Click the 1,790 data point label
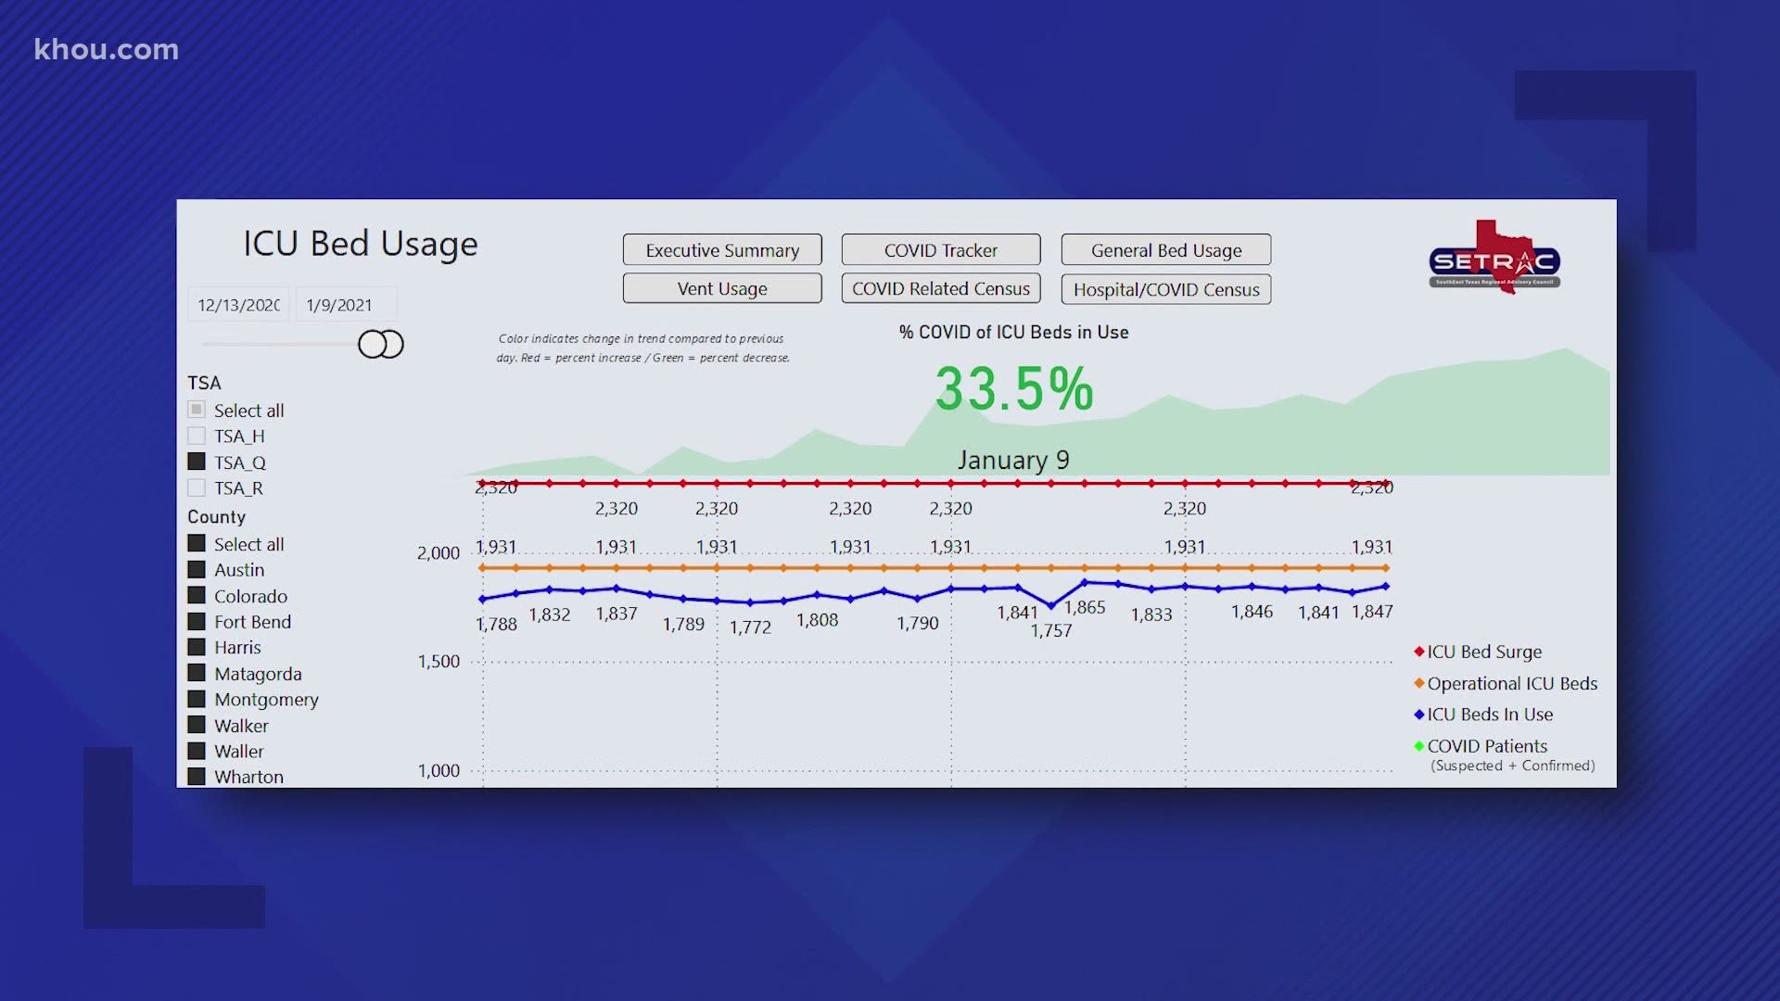The width and height of the screenshot is (1780, 1001). click(917, 624)
